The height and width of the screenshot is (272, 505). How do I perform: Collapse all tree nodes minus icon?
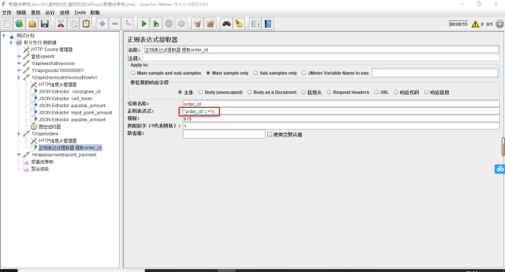point(115,24)
